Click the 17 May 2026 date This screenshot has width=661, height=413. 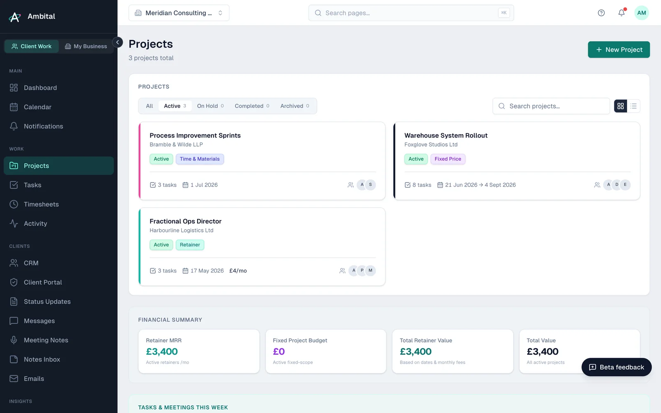coord(203,271)
